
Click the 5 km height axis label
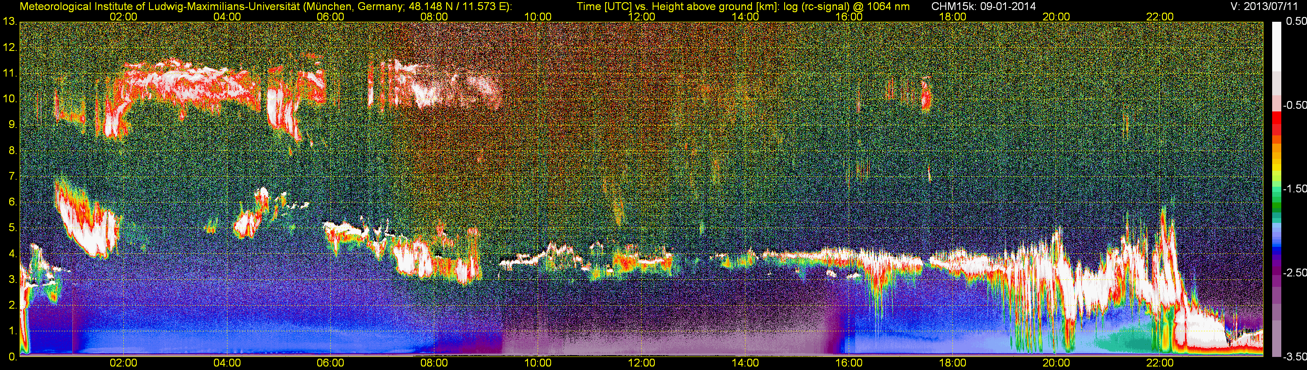point(12,228)
